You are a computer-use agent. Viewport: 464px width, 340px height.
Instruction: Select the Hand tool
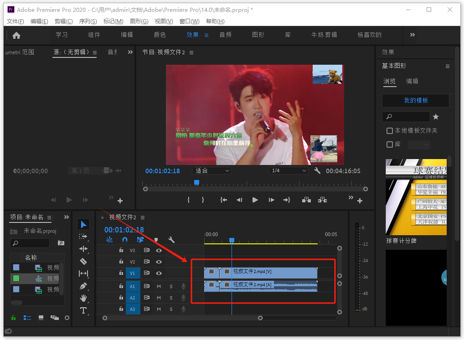83,298
